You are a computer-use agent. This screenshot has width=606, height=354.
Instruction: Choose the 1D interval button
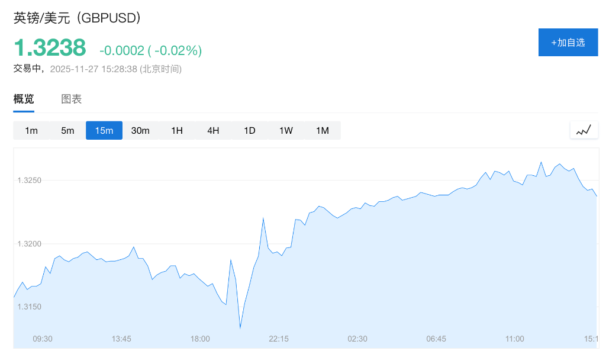[x=250, y=130]
